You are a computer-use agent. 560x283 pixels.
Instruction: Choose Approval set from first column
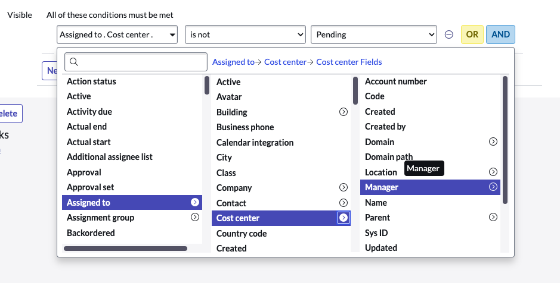coord(90,187)
